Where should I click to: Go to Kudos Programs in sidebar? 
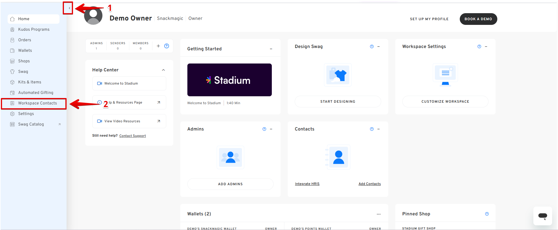34,30
